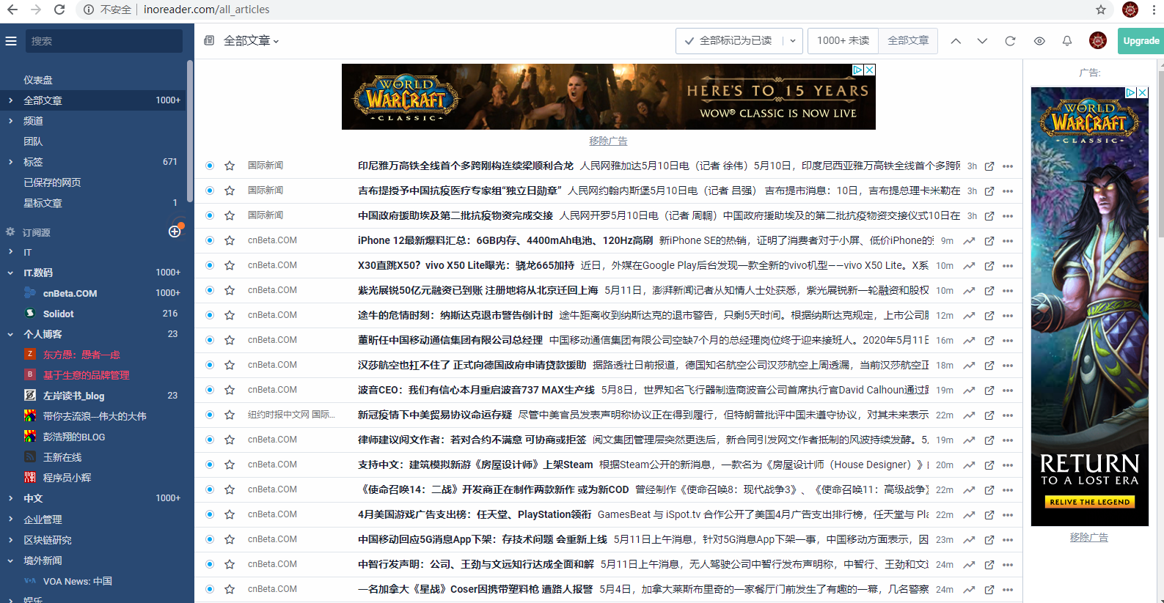Open the eye view options icon
The height and width of the screenshot is (603, 1164).
1039,41
